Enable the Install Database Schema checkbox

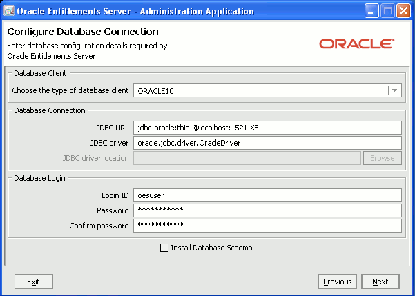164,248
